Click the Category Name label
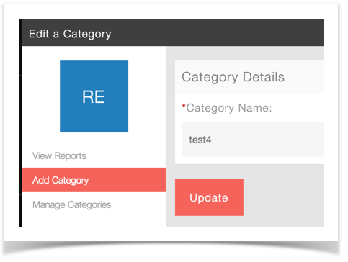Screen dimensions: 348x262 [x=229, y=108]
